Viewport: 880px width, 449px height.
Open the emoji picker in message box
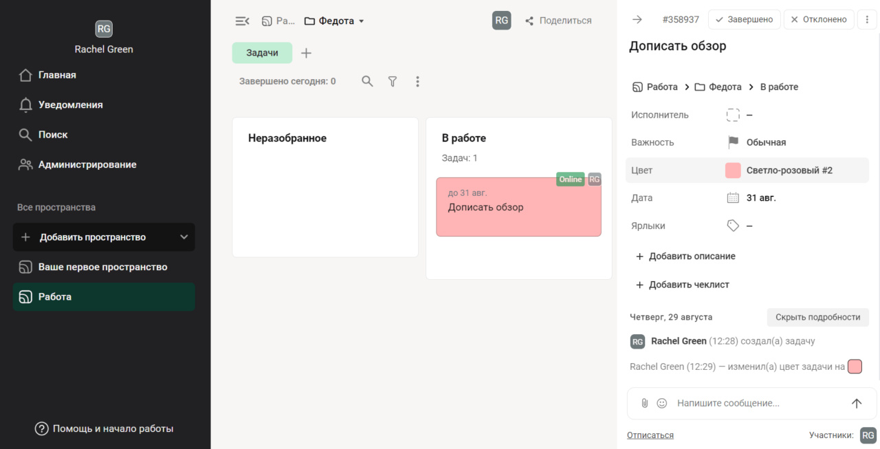(x=662, y=403)
